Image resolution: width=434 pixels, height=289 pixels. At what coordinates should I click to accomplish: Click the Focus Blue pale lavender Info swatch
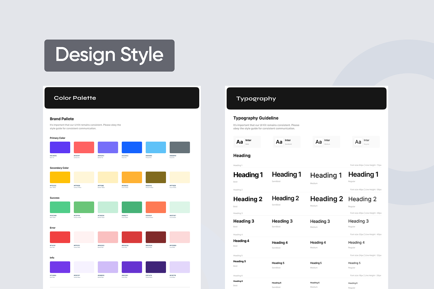(180, 267)
